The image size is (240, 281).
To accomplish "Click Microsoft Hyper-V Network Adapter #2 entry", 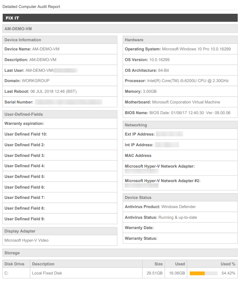I will point(180,183).
